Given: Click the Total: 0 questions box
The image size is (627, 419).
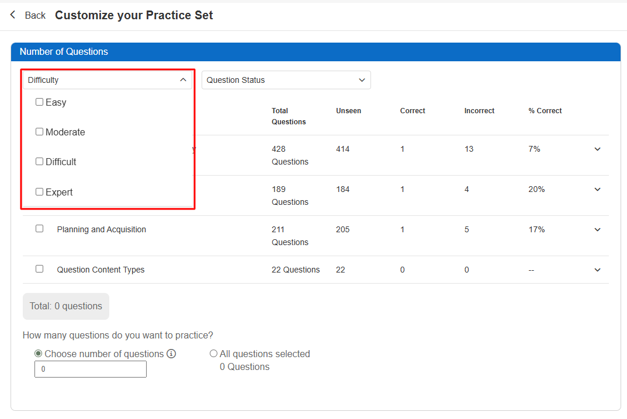Looking at the screenshot, I should [66, 306].
